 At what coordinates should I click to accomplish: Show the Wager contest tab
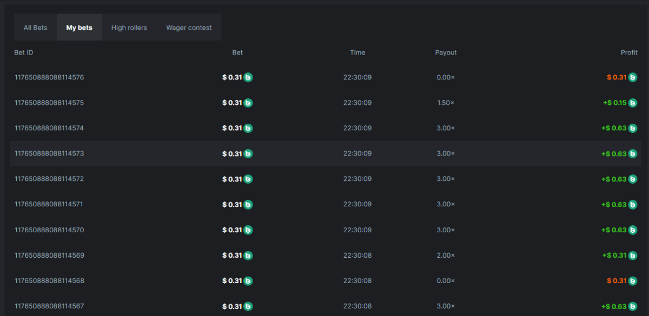tap(189, 28)
